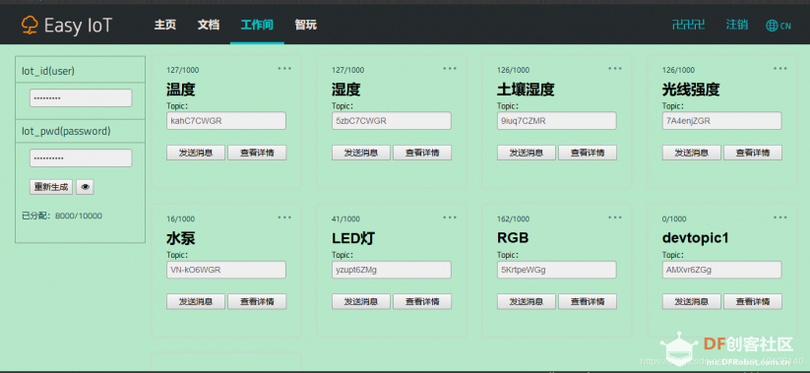Click the RGB topic field 5KrtpeWGg
Screen dimensions: 810x373
coord(557,270)
